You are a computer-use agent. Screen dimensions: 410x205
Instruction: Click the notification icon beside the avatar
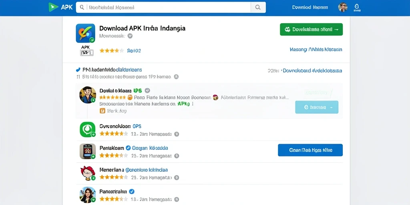357,7
